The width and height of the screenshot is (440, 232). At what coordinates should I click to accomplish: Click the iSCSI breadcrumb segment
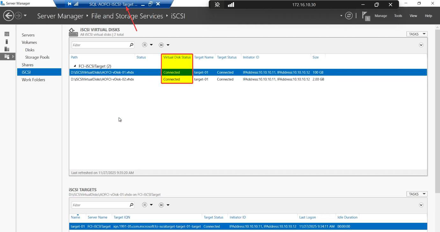tap(178, 16)
